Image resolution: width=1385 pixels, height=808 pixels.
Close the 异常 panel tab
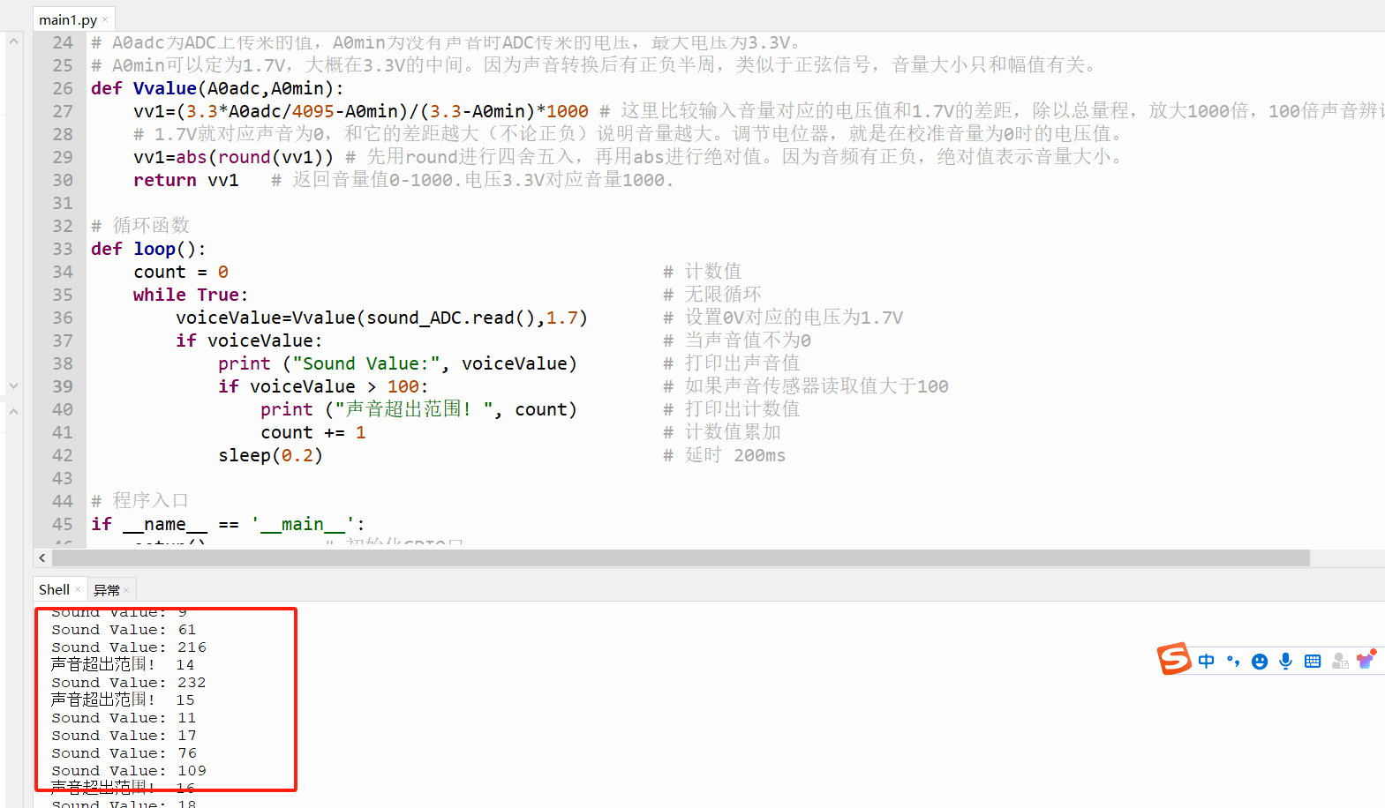(126, 590)
